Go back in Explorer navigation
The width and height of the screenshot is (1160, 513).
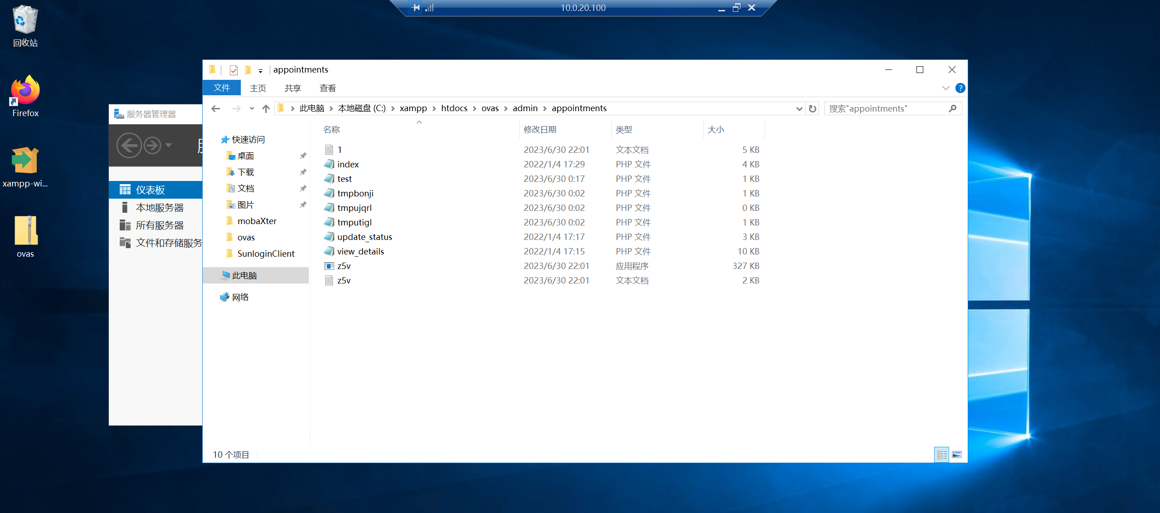216,108
